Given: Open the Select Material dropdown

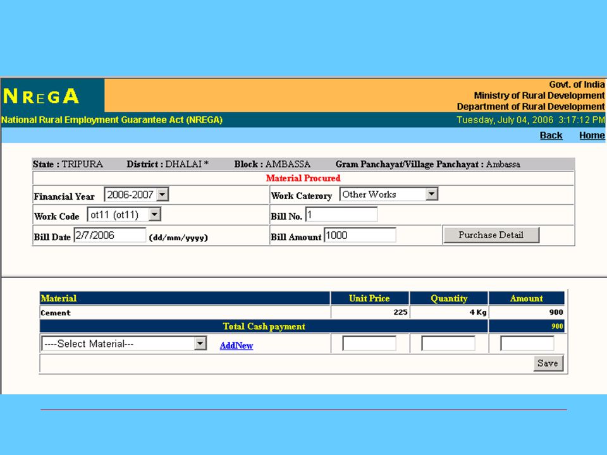Looking at the screenshot, I should (124, 344).
